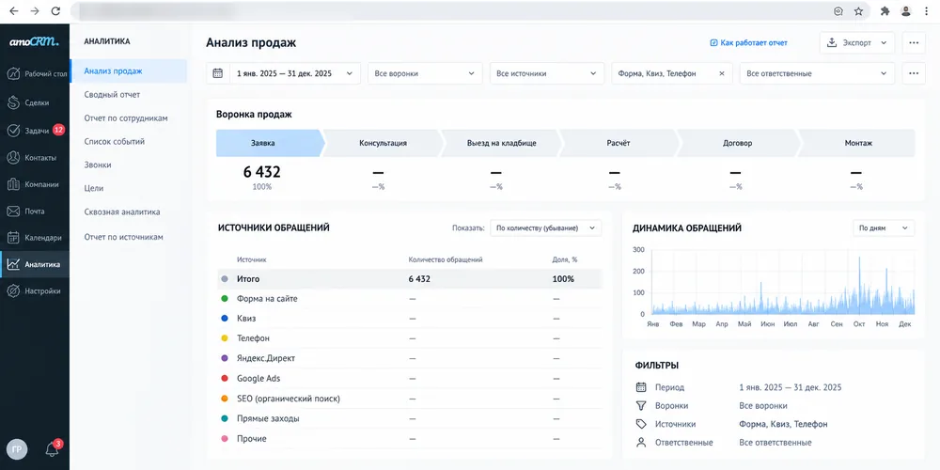Click the Прямые заходы source row
Viewport: 940px width, 470px height.
[x=410, y=419]
